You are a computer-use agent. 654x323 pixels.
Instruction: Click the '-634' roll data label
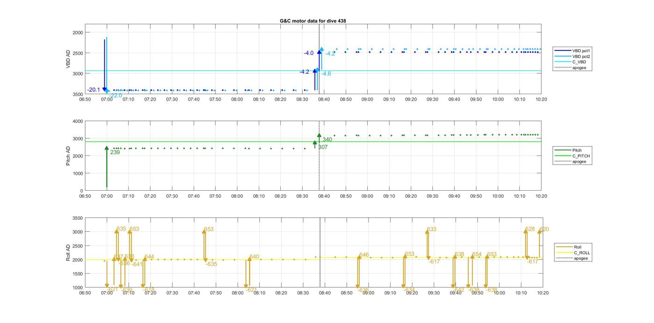409,289
